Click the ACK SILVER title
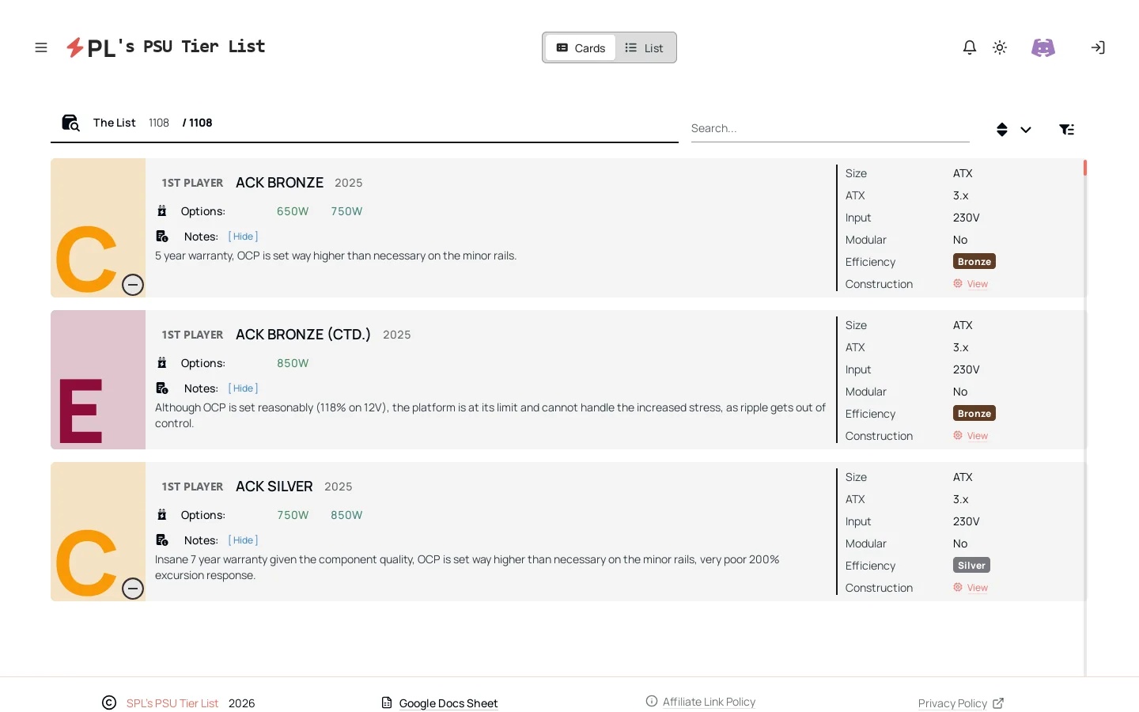This screenshot has width=1139, height=712. pos(274,487)
